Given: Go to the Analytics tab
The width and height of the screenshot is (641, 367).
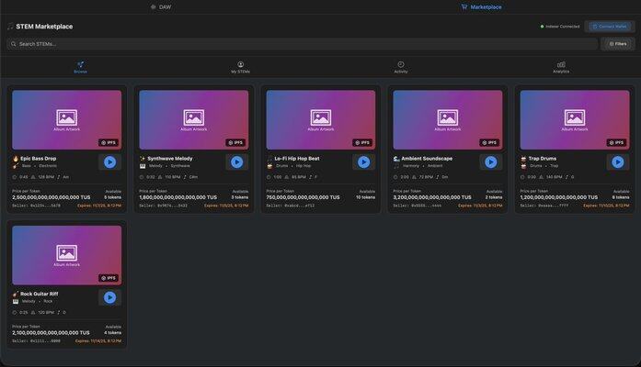Looking at the screenshot, I should tap(561, 67).
